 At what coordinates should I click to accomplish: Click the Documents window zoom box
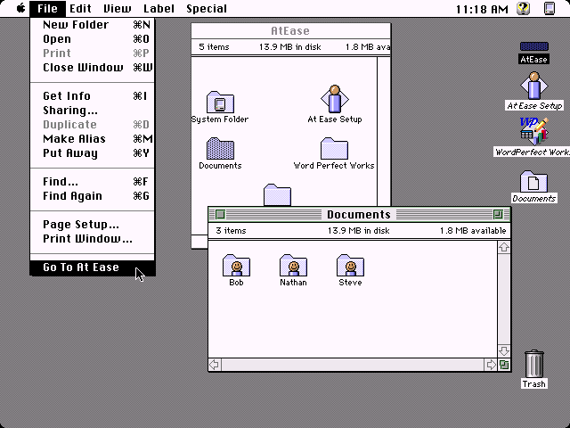coord(498,214)
